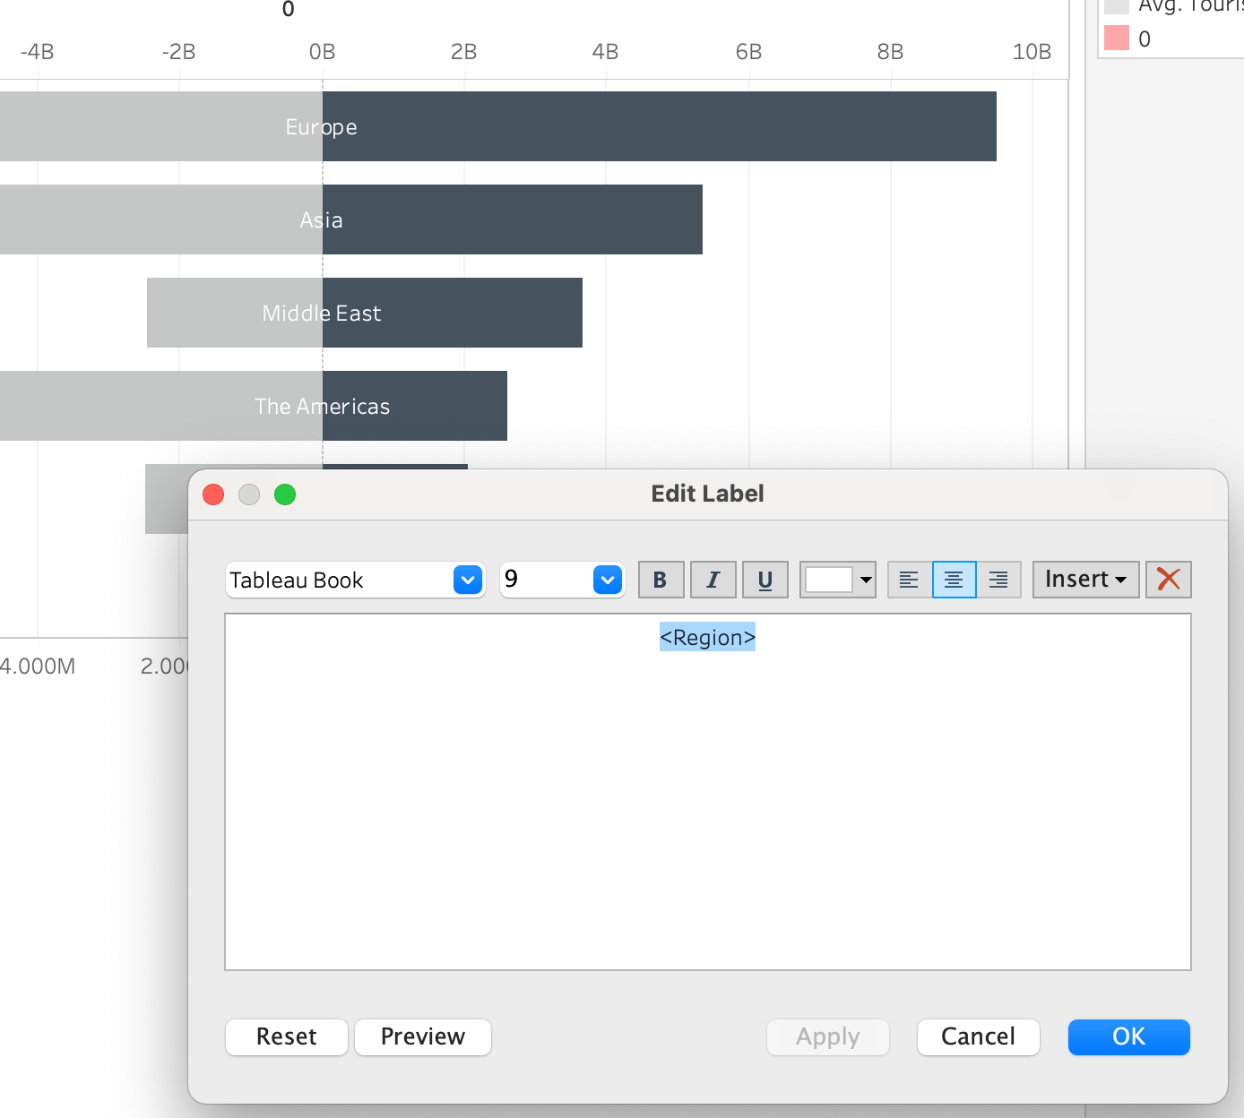Toggle the center alignment button off

(x=953, y=580)
